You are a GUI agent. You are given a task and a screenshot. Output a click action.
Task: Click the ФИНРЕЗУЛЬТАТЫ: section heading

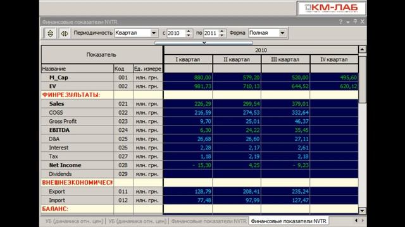(71, 95)
